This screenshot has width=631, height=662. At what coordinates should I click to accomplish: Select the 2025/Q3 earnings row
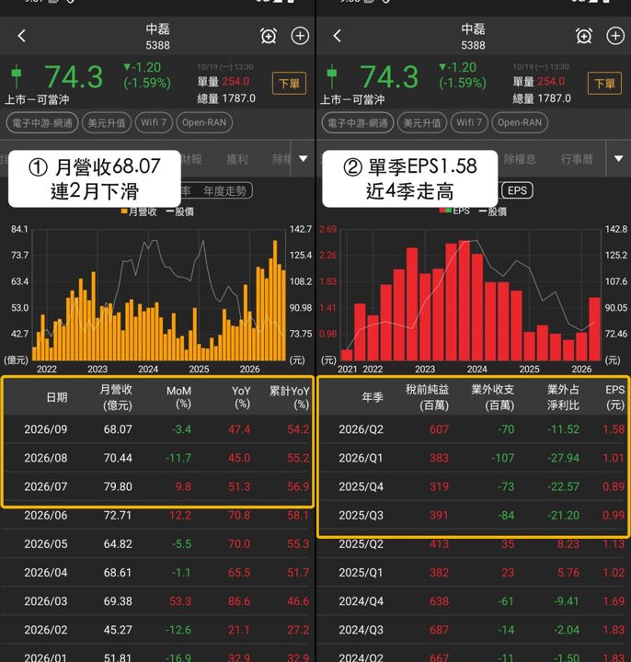coord(474,515)
